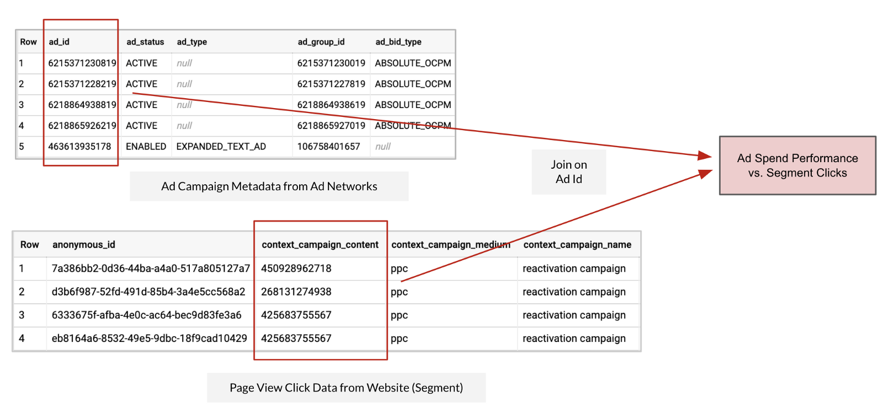
Task: Click the EXPANDED_TEXT_AD cell
Action: [x=221, y=147]
